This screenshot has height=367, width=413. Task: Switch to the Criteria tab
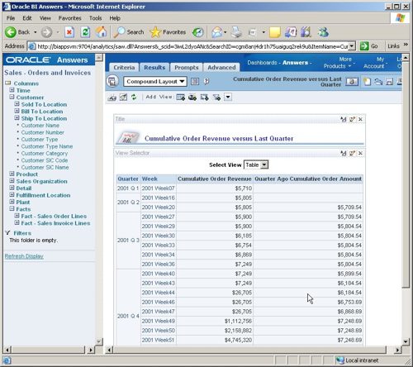click(x=124, y=68)
